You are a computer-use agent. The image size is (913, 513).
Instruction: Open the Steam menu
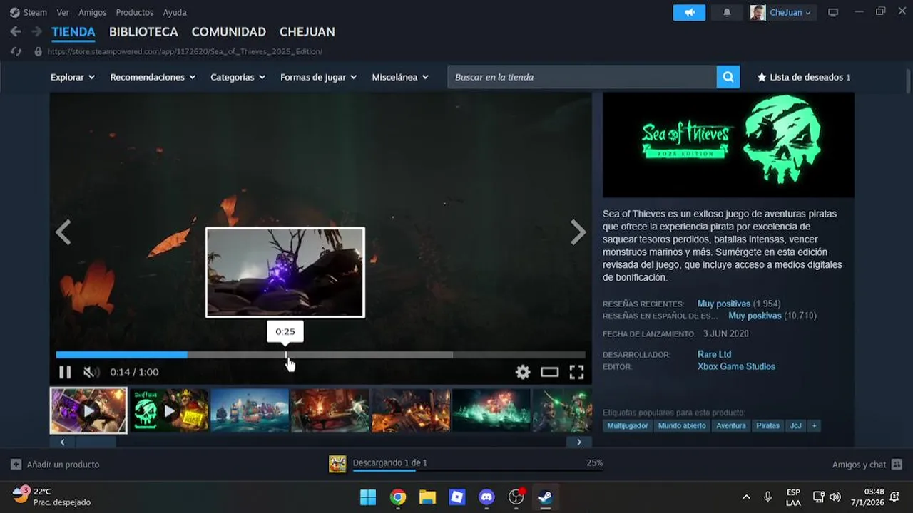tap(29, 12)
